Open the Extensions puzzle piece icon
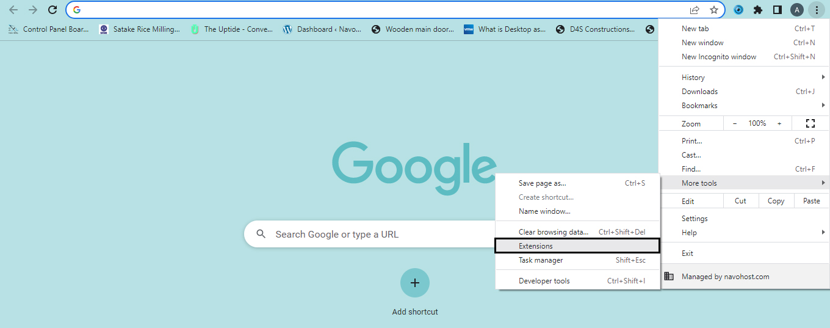Image resolution: width=830 pixels, height=328 pixels. 758,10
